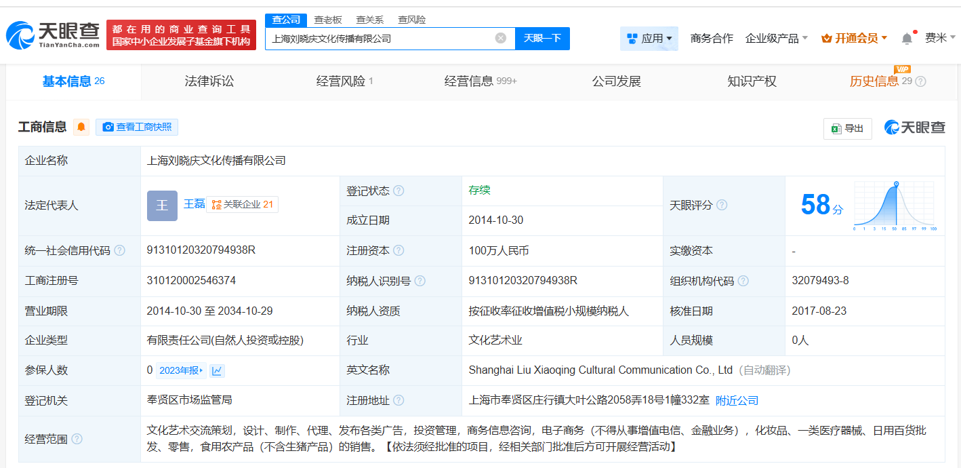This screenshot has width=961, height=468.
Task: Select the 查公司 search tab
Action: (x=286, y=20)
